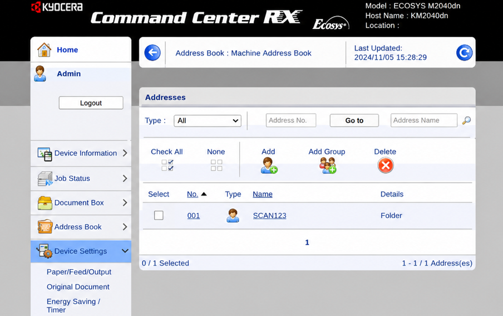Click the magnifier search icon
Image resolution: width=503 pixels, height=316 pixels.
pos(466,120)
